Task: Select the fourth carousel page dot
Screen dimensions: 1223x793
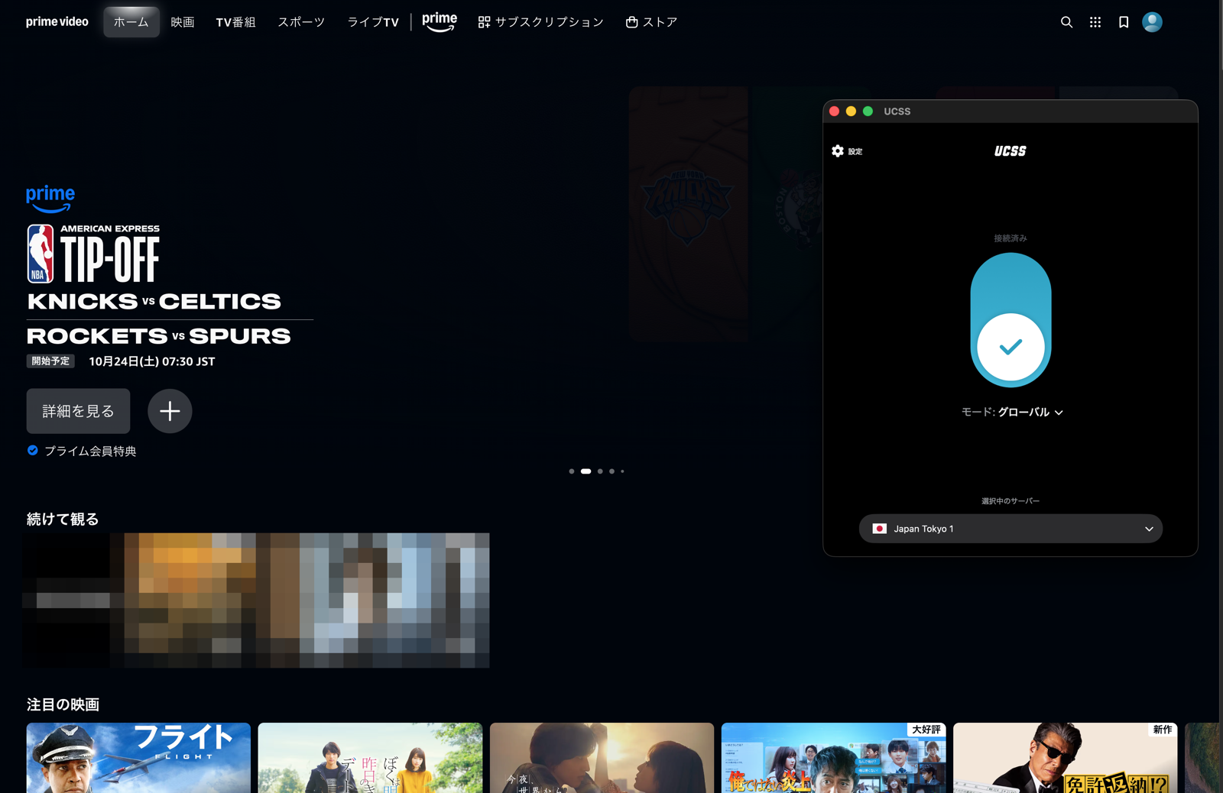Action: coord(611,471)
